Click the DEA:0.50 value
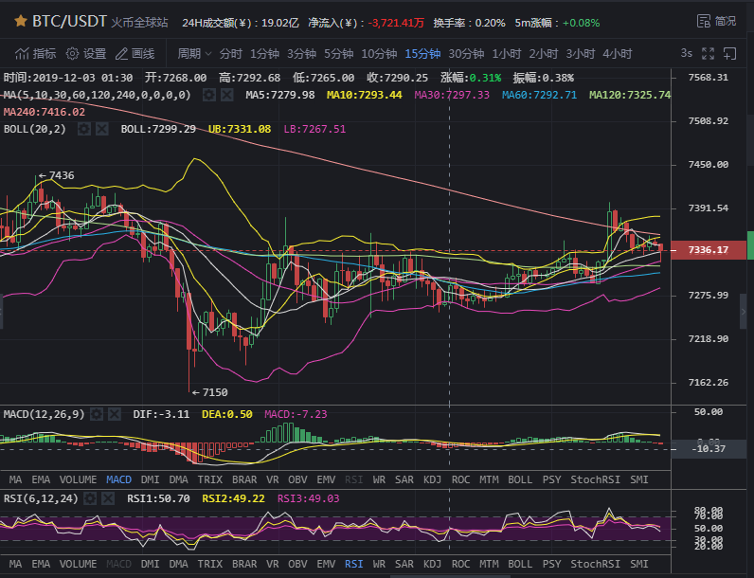The width and height of the screenshot is (754, 578). point(227,414)
